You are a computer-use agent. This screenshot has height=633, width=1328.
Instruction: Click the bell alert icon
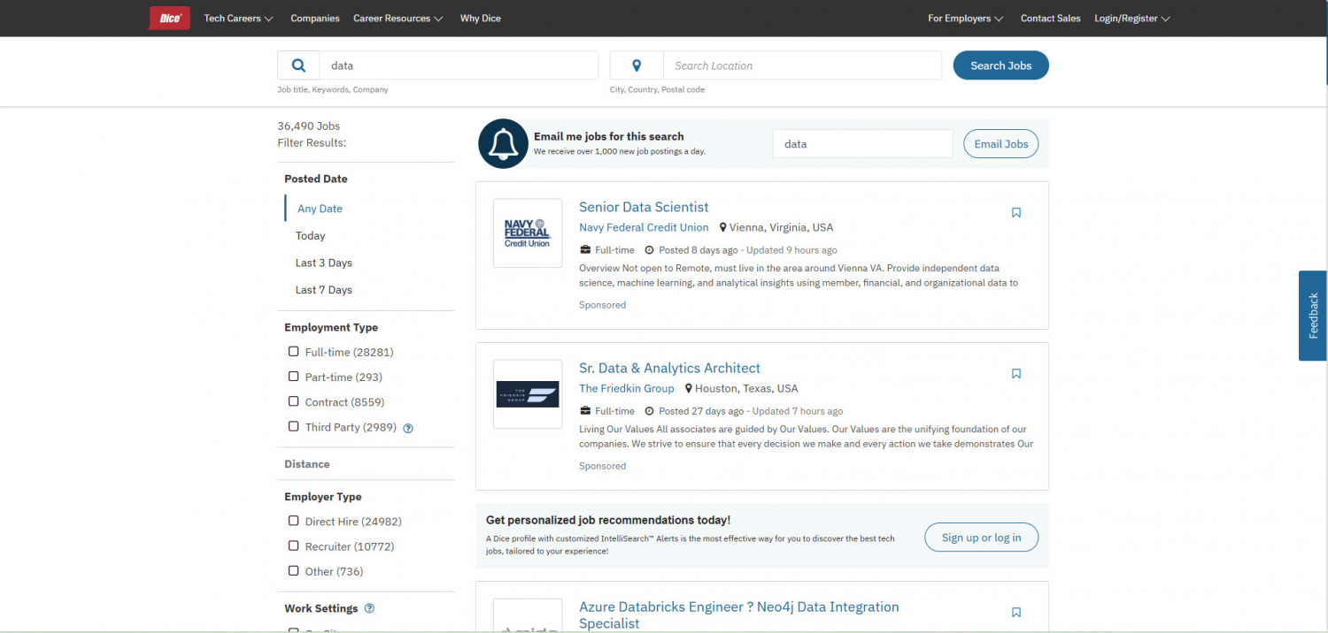(x=504, y=143)
